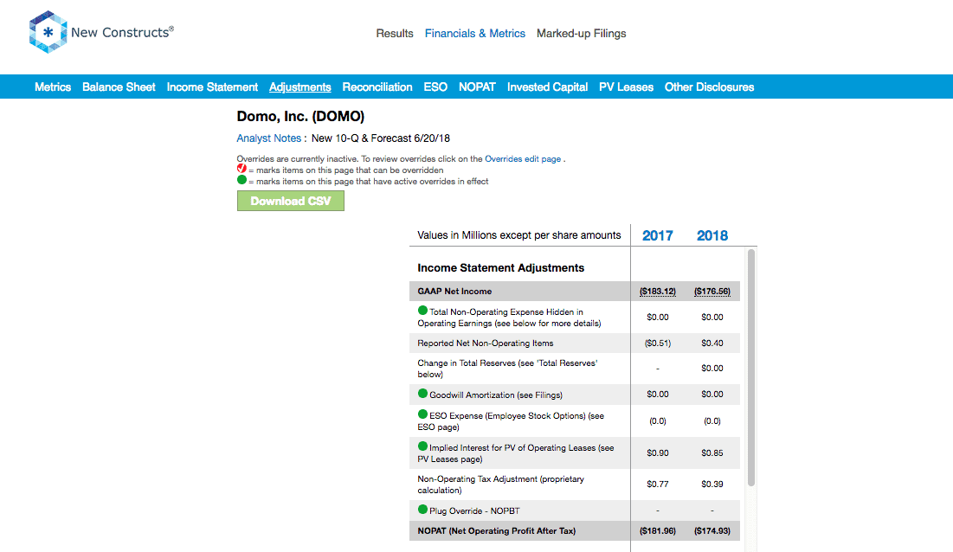Click Goodwill Amortization (see Filings) label
Viewport: 953px width, 552px height.
tap(496, 395)
